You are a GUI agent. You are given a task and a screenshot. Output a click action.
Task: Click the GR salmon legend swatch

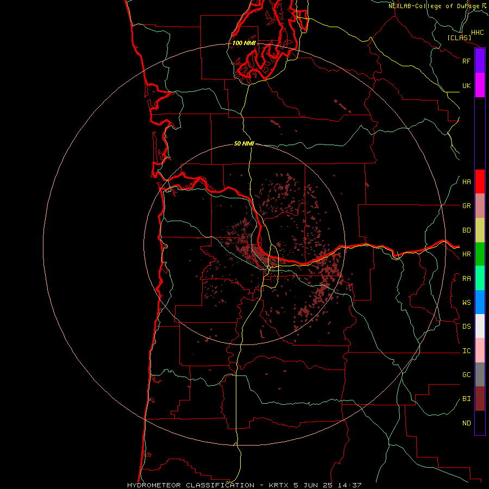480,206
